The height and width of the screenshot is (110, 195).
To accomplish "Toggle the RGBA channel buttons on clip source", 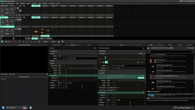I will click(x=141, y=78).
